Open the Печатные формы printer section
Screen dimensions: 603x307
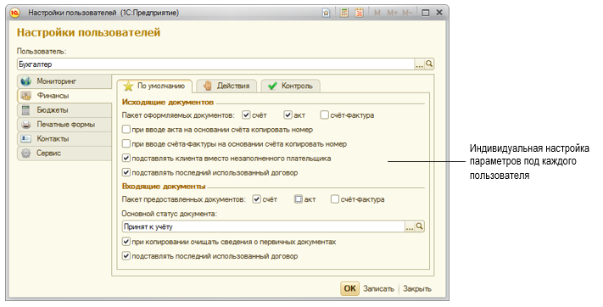pyautogui.click(x=64, y=125)
